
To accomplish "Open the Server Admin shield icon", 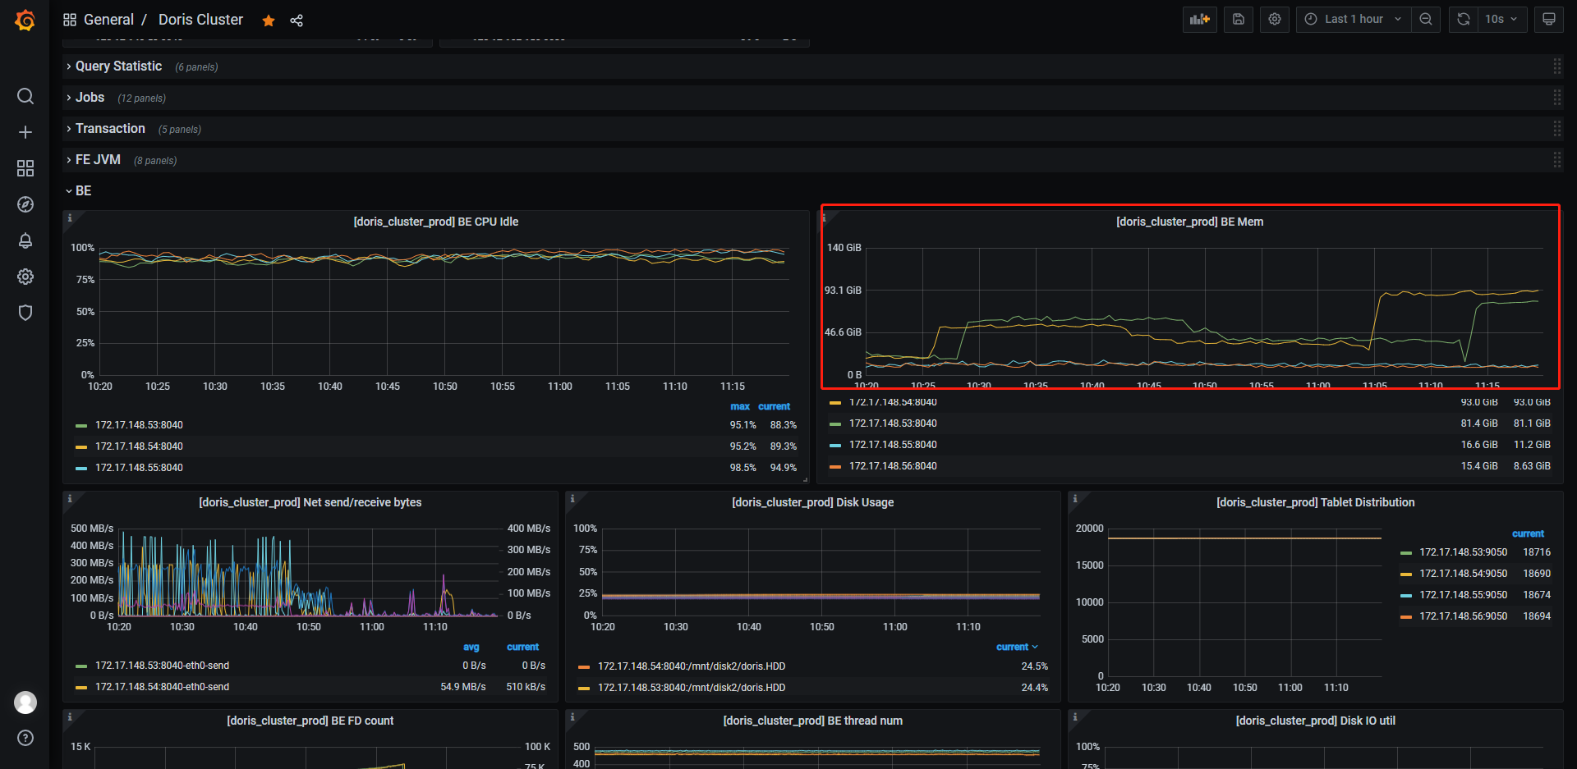I will pos(25,313).
